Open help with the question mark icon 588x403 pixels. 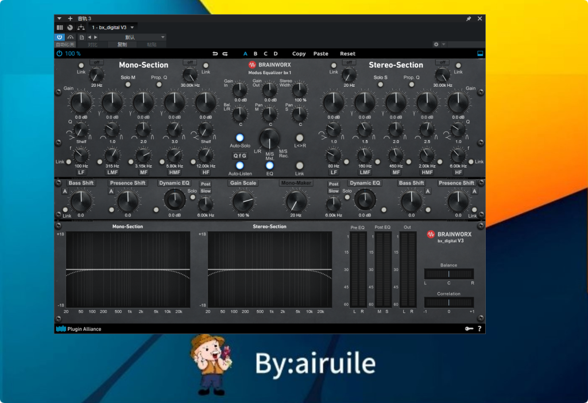click(479, 329)
